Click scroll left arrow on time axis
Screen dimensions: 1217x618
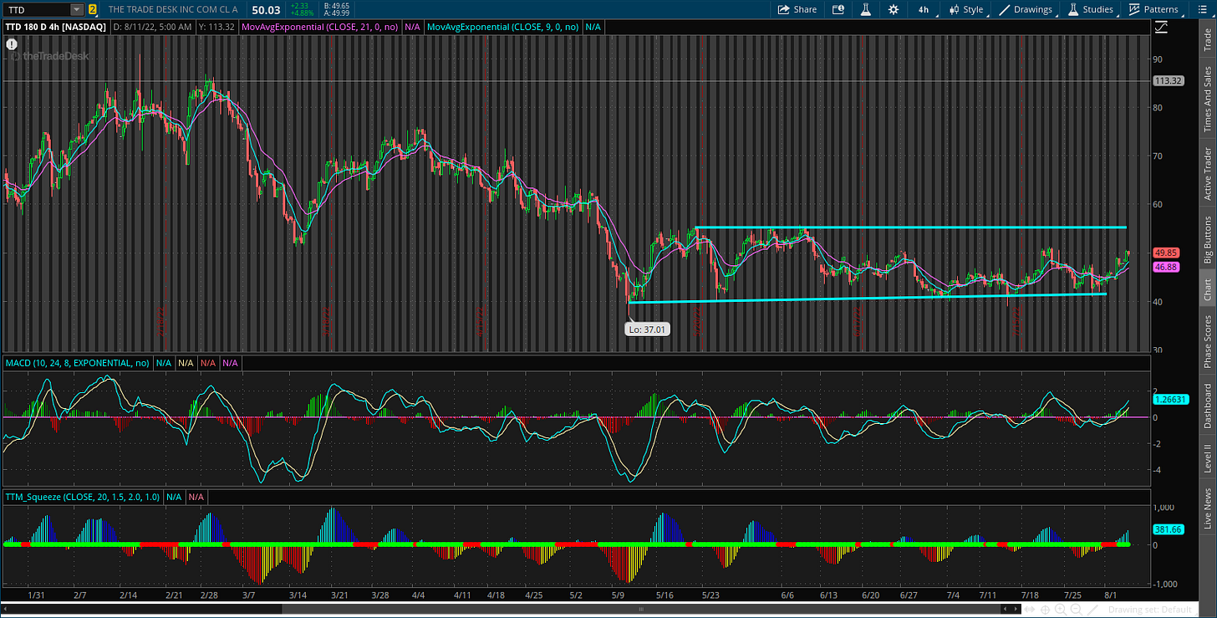(x=1006, y=609)
